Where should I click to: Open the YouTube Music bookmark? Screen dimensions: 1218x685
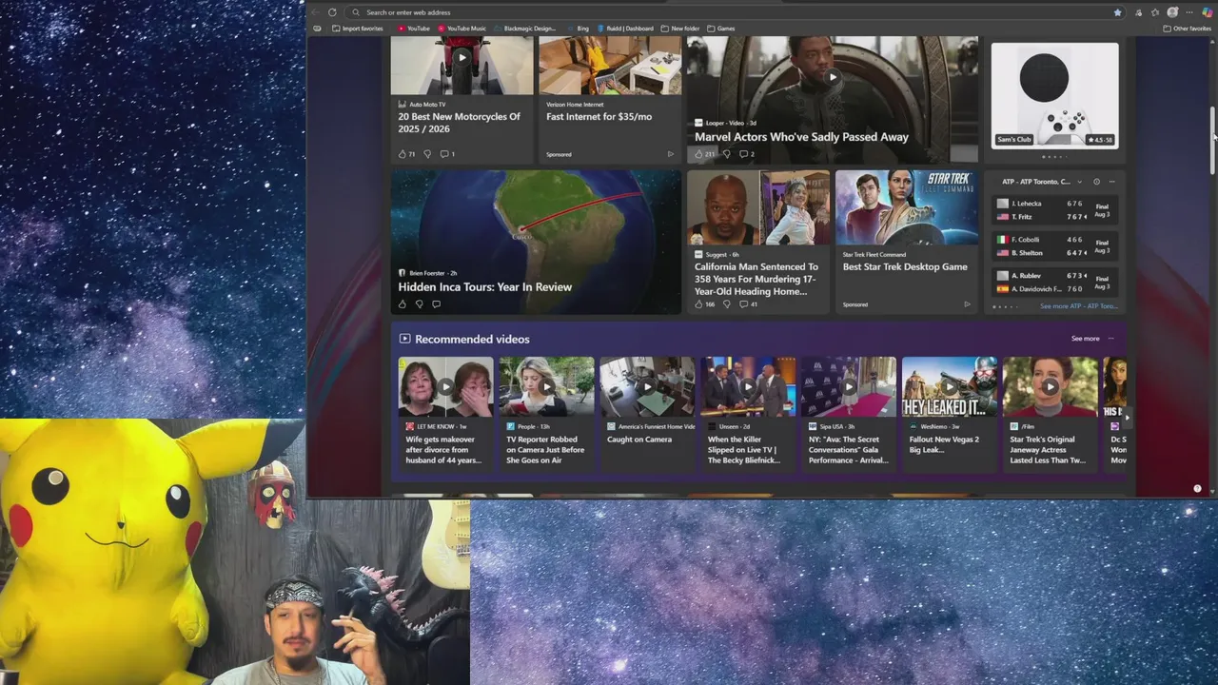pos(461,29)
